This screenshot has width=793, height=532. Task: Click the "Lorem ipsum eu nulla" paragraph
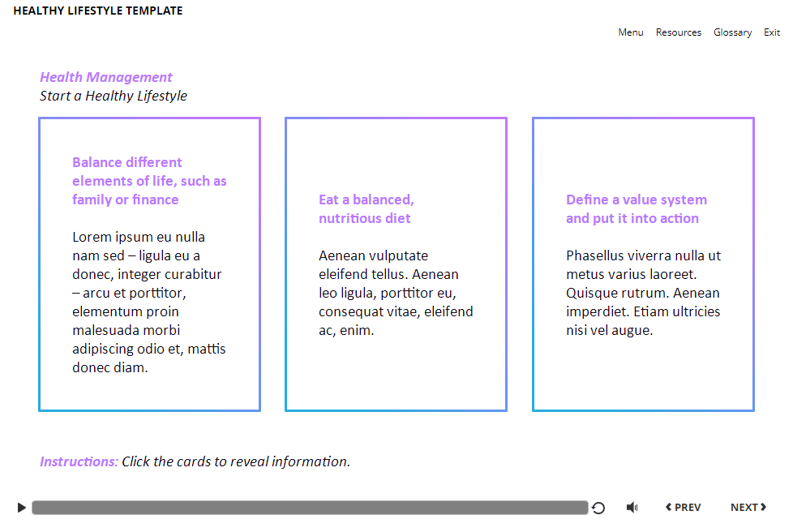pos(149,302)
